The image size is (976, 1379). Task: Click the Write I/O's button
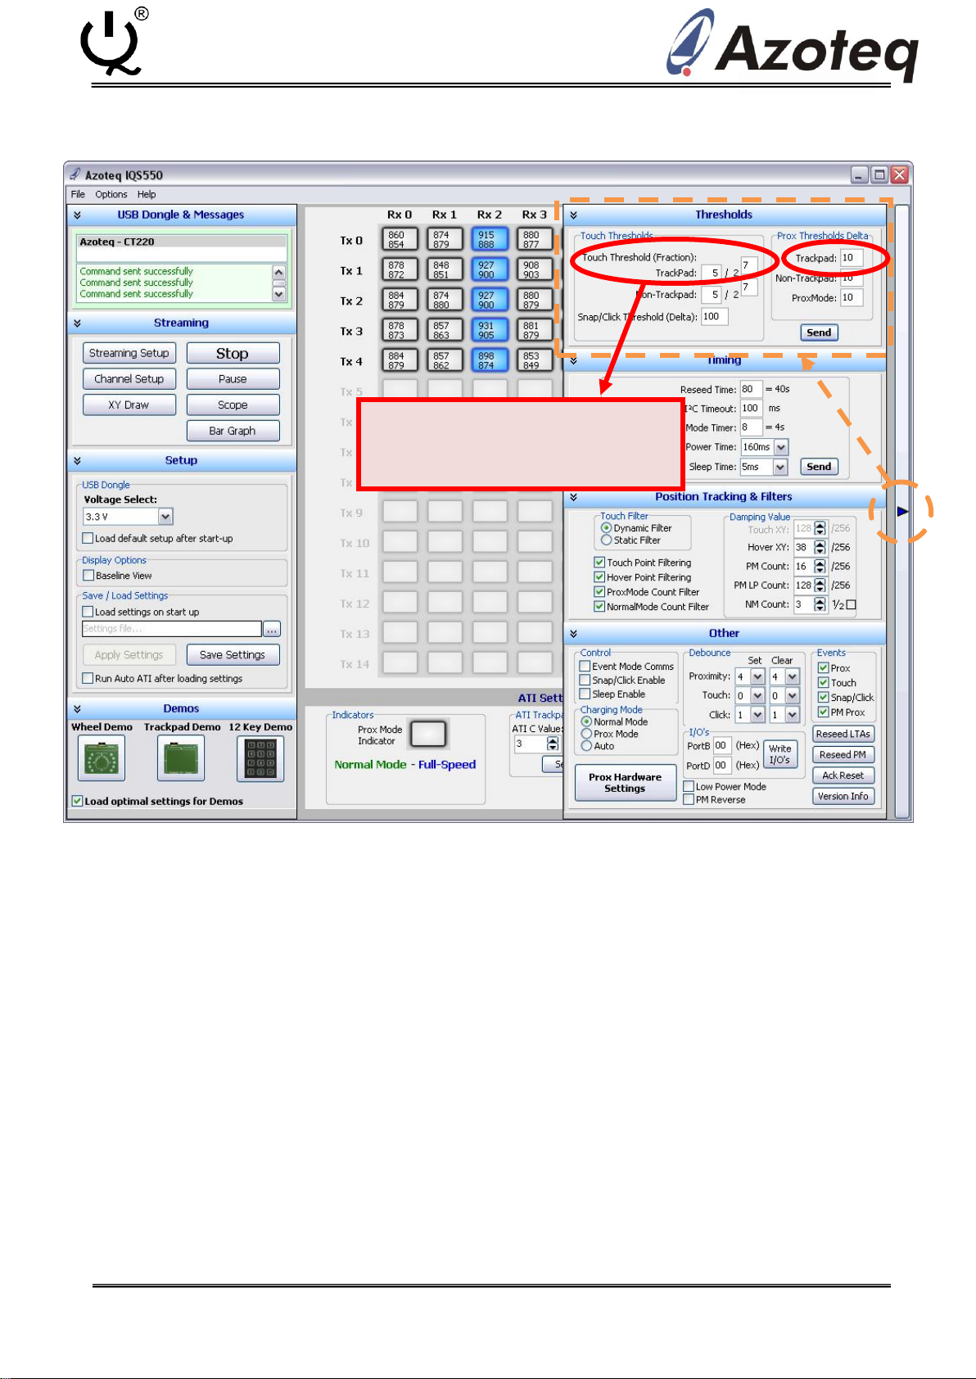click(x=779, y=754)
